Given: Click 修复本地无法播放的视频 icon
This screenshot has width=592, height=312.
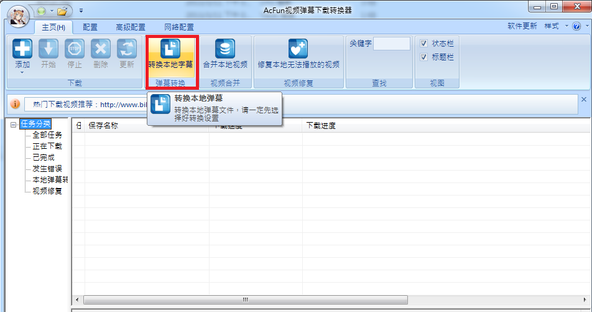Looking at the screenshot, I should coord(298,49).
